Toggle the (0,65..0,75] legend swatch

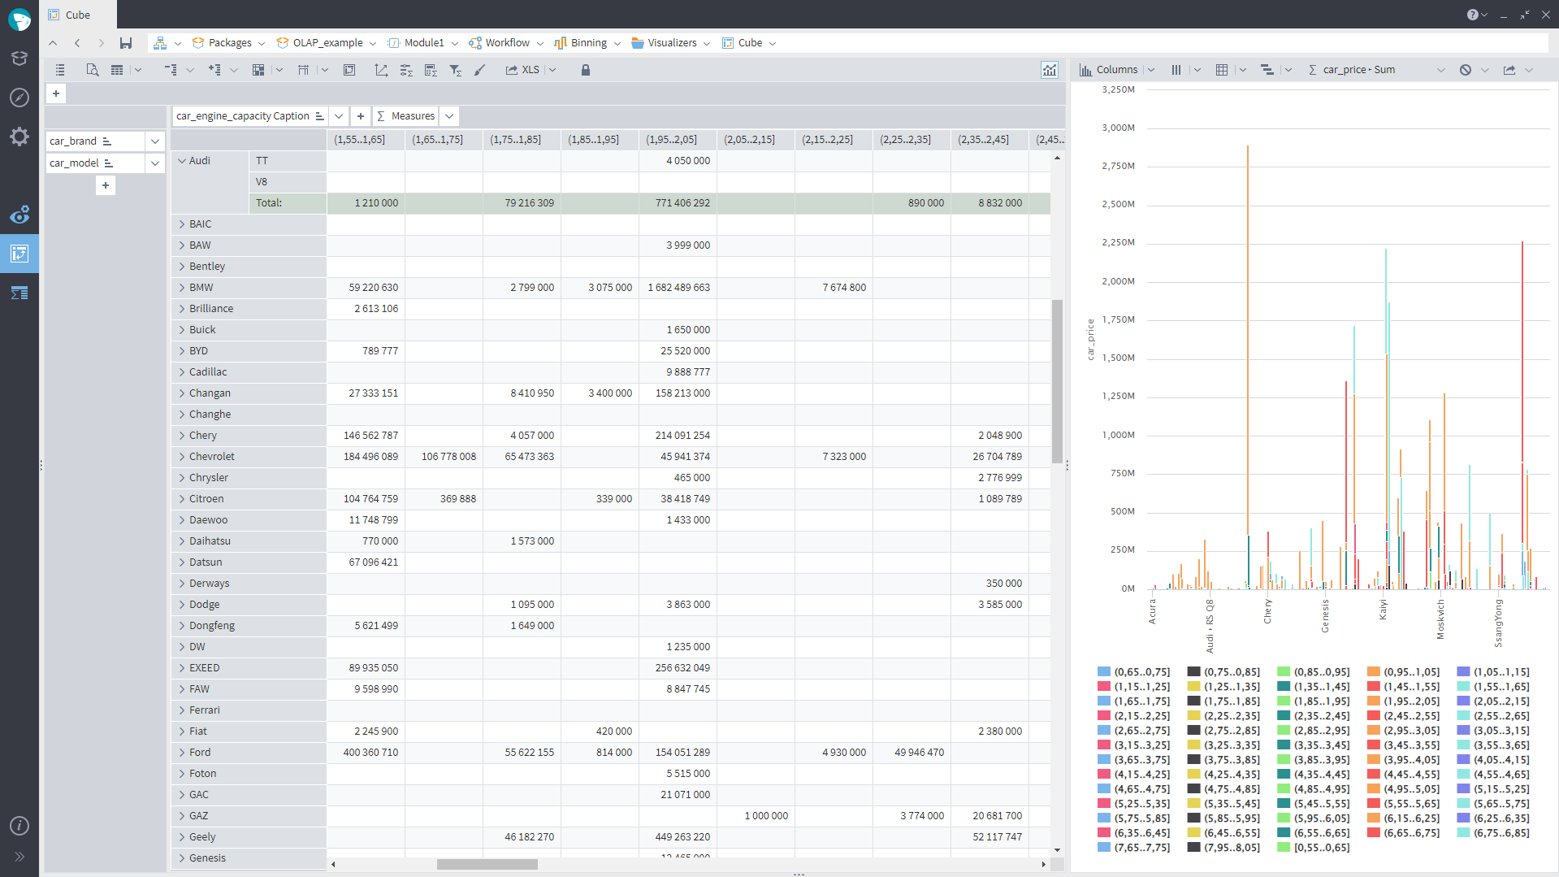tap(1103, 672)
